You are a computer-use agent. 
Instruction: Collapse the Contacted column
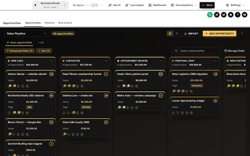pos(106,61)
